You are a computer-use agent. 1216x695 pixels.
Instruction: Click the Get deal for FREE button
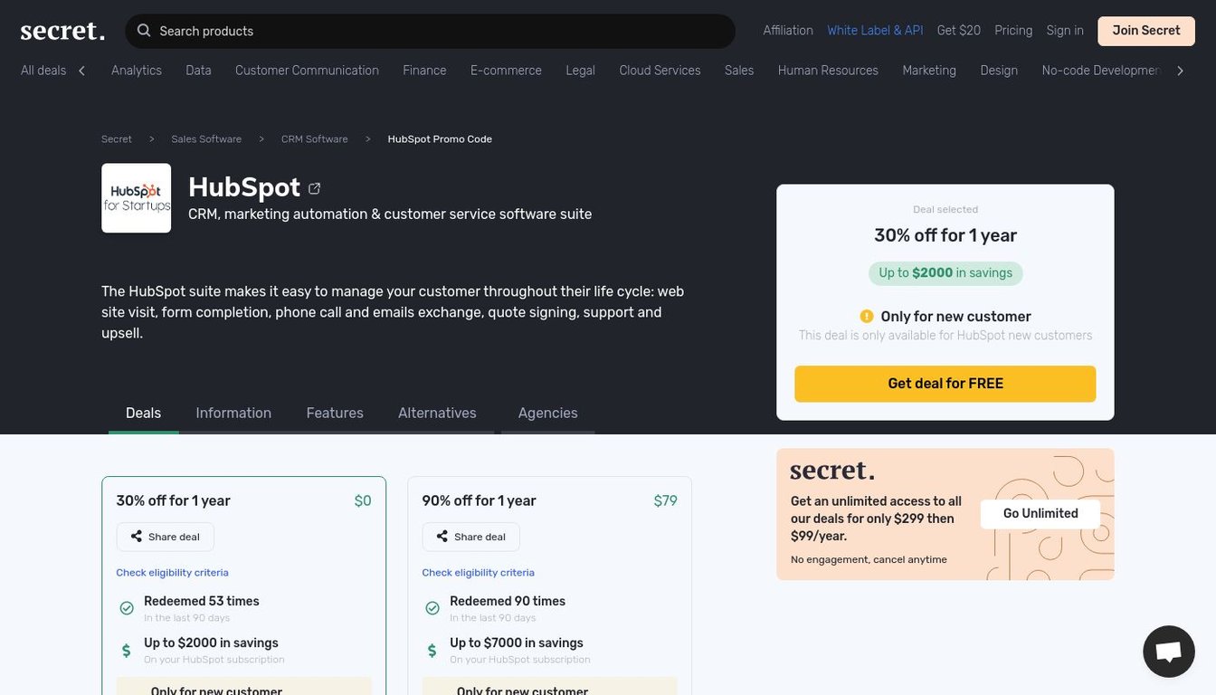[x=945, y=383]
